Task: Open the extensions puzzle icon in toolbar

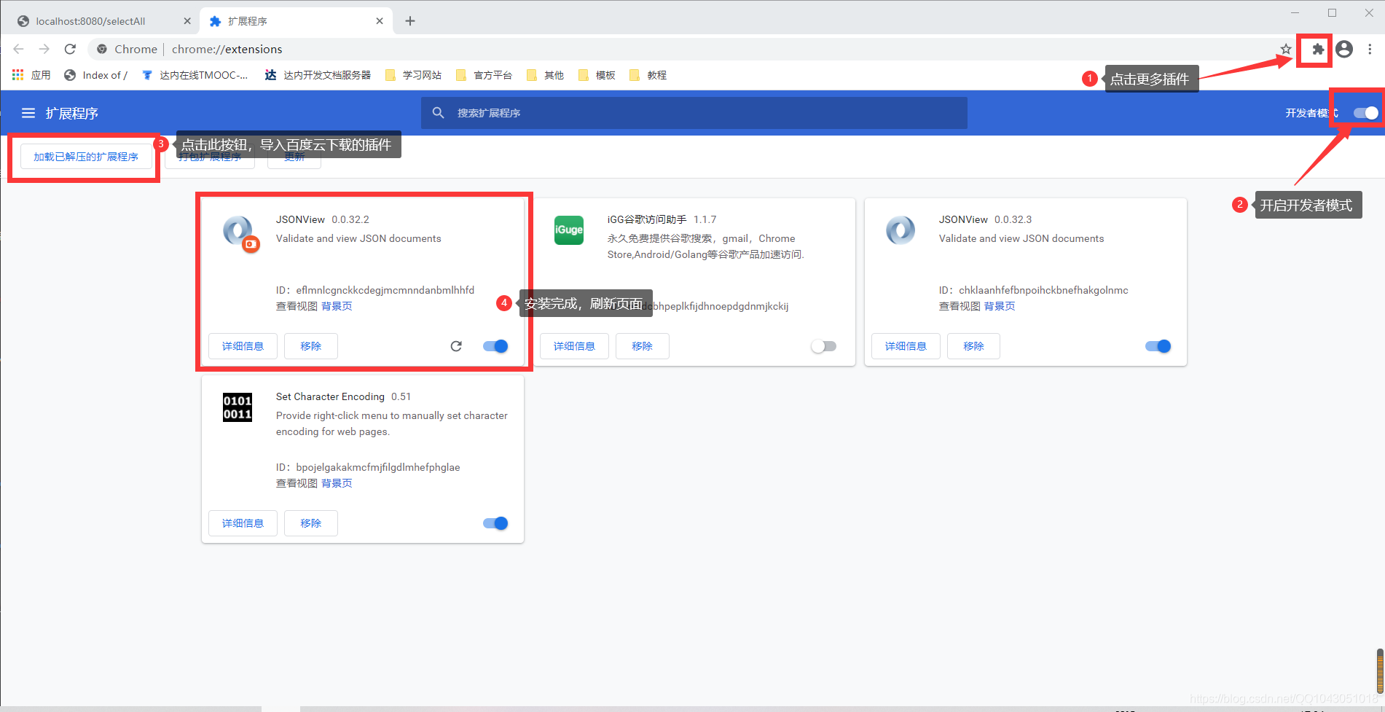Action: coord(1317,49)
